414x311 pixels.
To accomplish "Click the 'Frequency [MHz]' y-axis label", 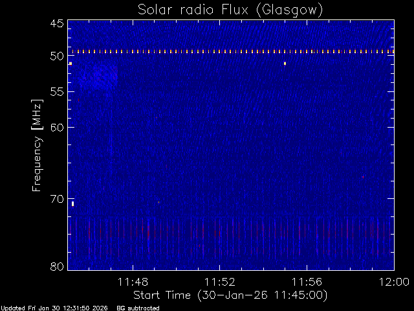I will 37,145.
